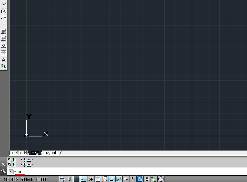Toggle Lineweight display in status bar
Viewport: 247px width, 182px height.
[133, 179]
